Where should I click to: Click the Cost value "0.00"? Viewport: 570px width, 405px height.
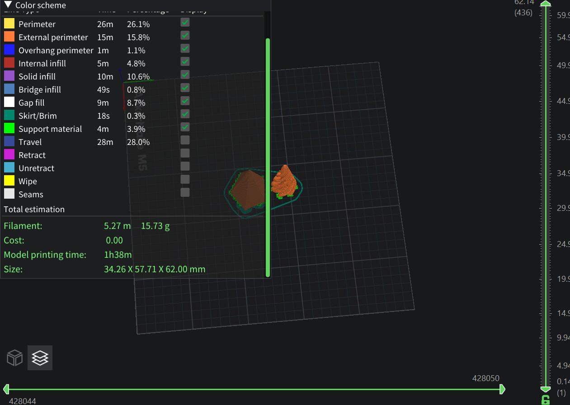coord(114,240)
